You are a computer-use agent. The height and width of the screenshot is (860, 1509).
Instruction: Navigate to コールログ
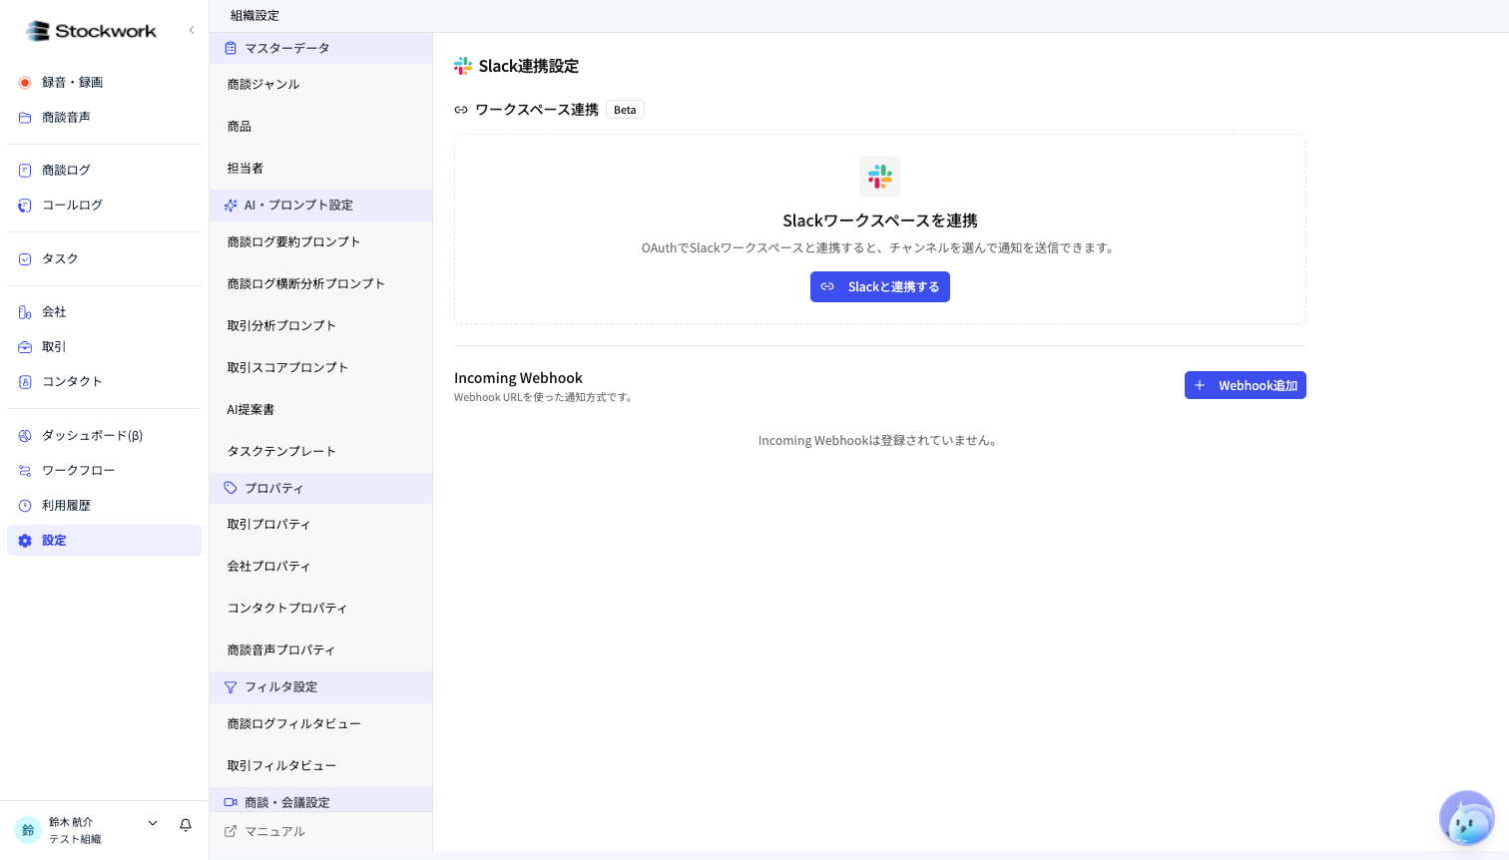point(104,206)
